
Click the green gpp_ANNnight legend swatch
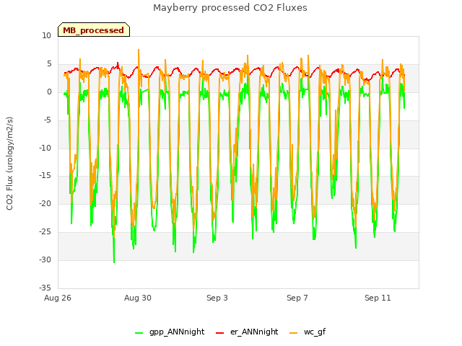click(139, 333)
